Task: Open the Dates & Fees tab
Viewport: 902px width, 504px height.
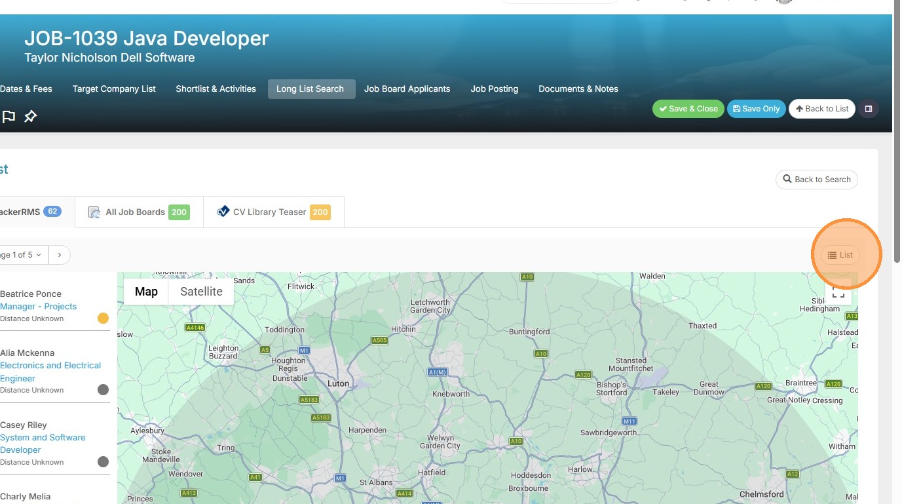Action: [26, 89]
